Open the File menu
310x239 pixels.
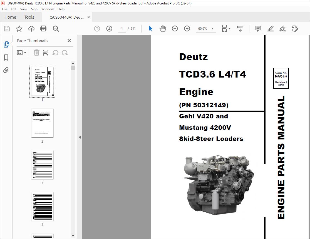tap(4, 9)
